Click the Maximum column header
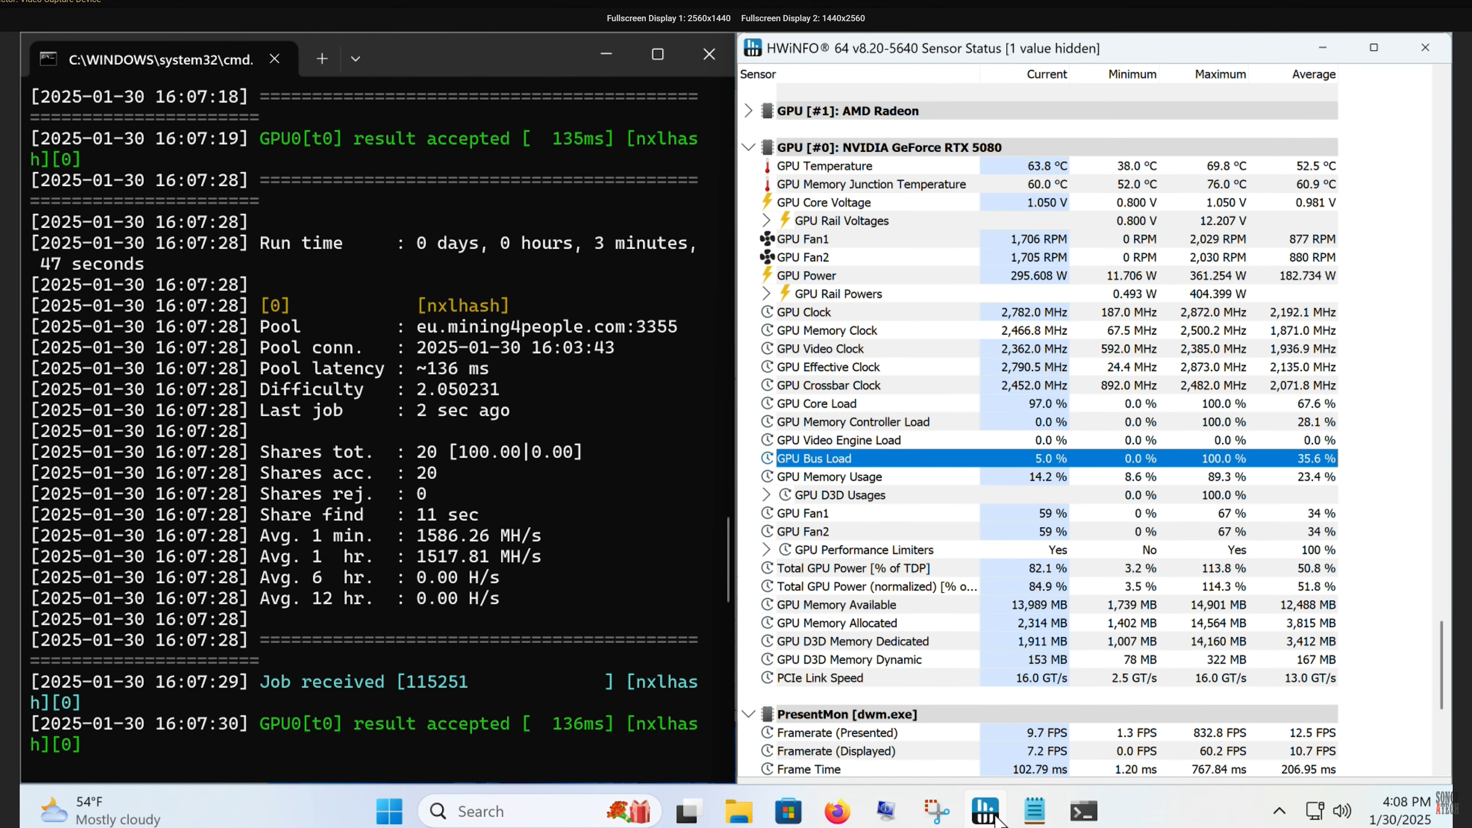This screenshot has height=828, width=1472. click(x=1220, y=74)
